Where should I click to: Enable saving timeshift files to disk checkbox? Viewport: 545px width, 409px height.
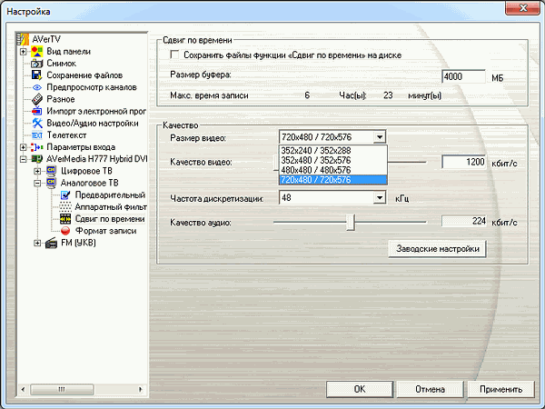[174, 55]
